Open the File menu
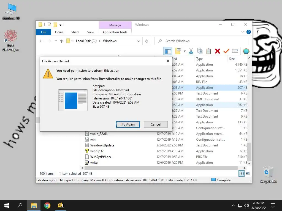Image resolution: width=282 pixels, height=211 pixels. pos(44,32)
